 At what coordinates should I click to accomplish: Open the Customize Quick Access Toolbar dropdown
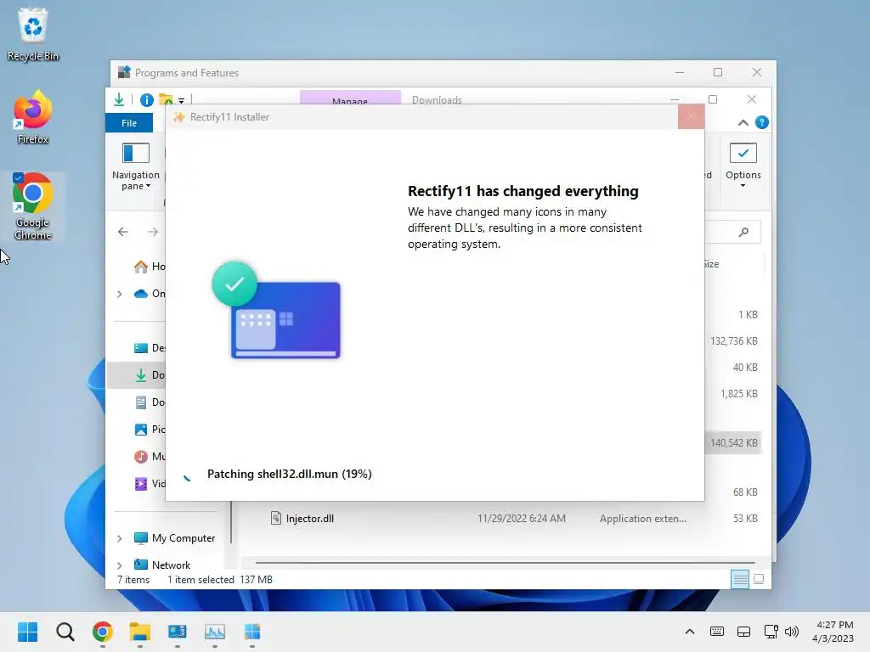click(182, 100)
